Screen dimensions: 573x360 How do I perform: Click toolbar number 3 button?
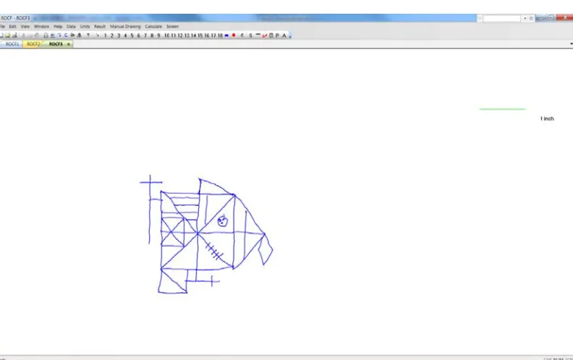click(x=119, y=35)
